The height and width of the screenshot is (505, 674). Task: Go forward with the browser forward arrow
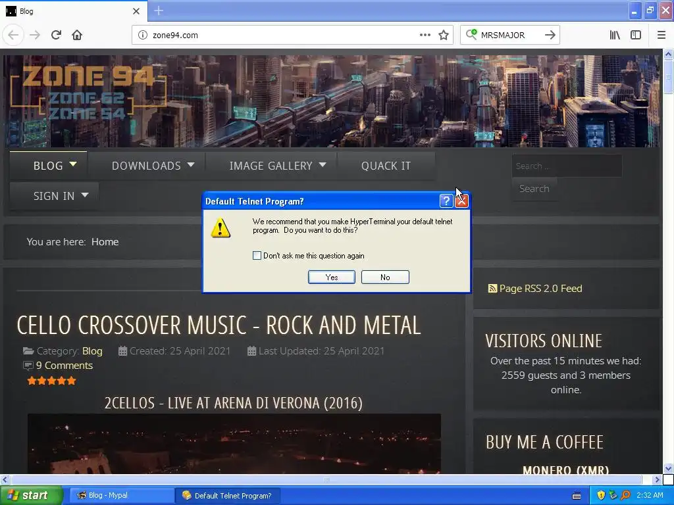35,35
